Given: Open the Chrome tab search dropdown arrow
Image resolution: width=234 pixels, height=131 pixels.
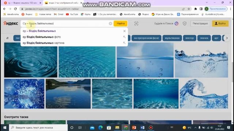Looking at the screenshot, I should click(x=207, y=3).
